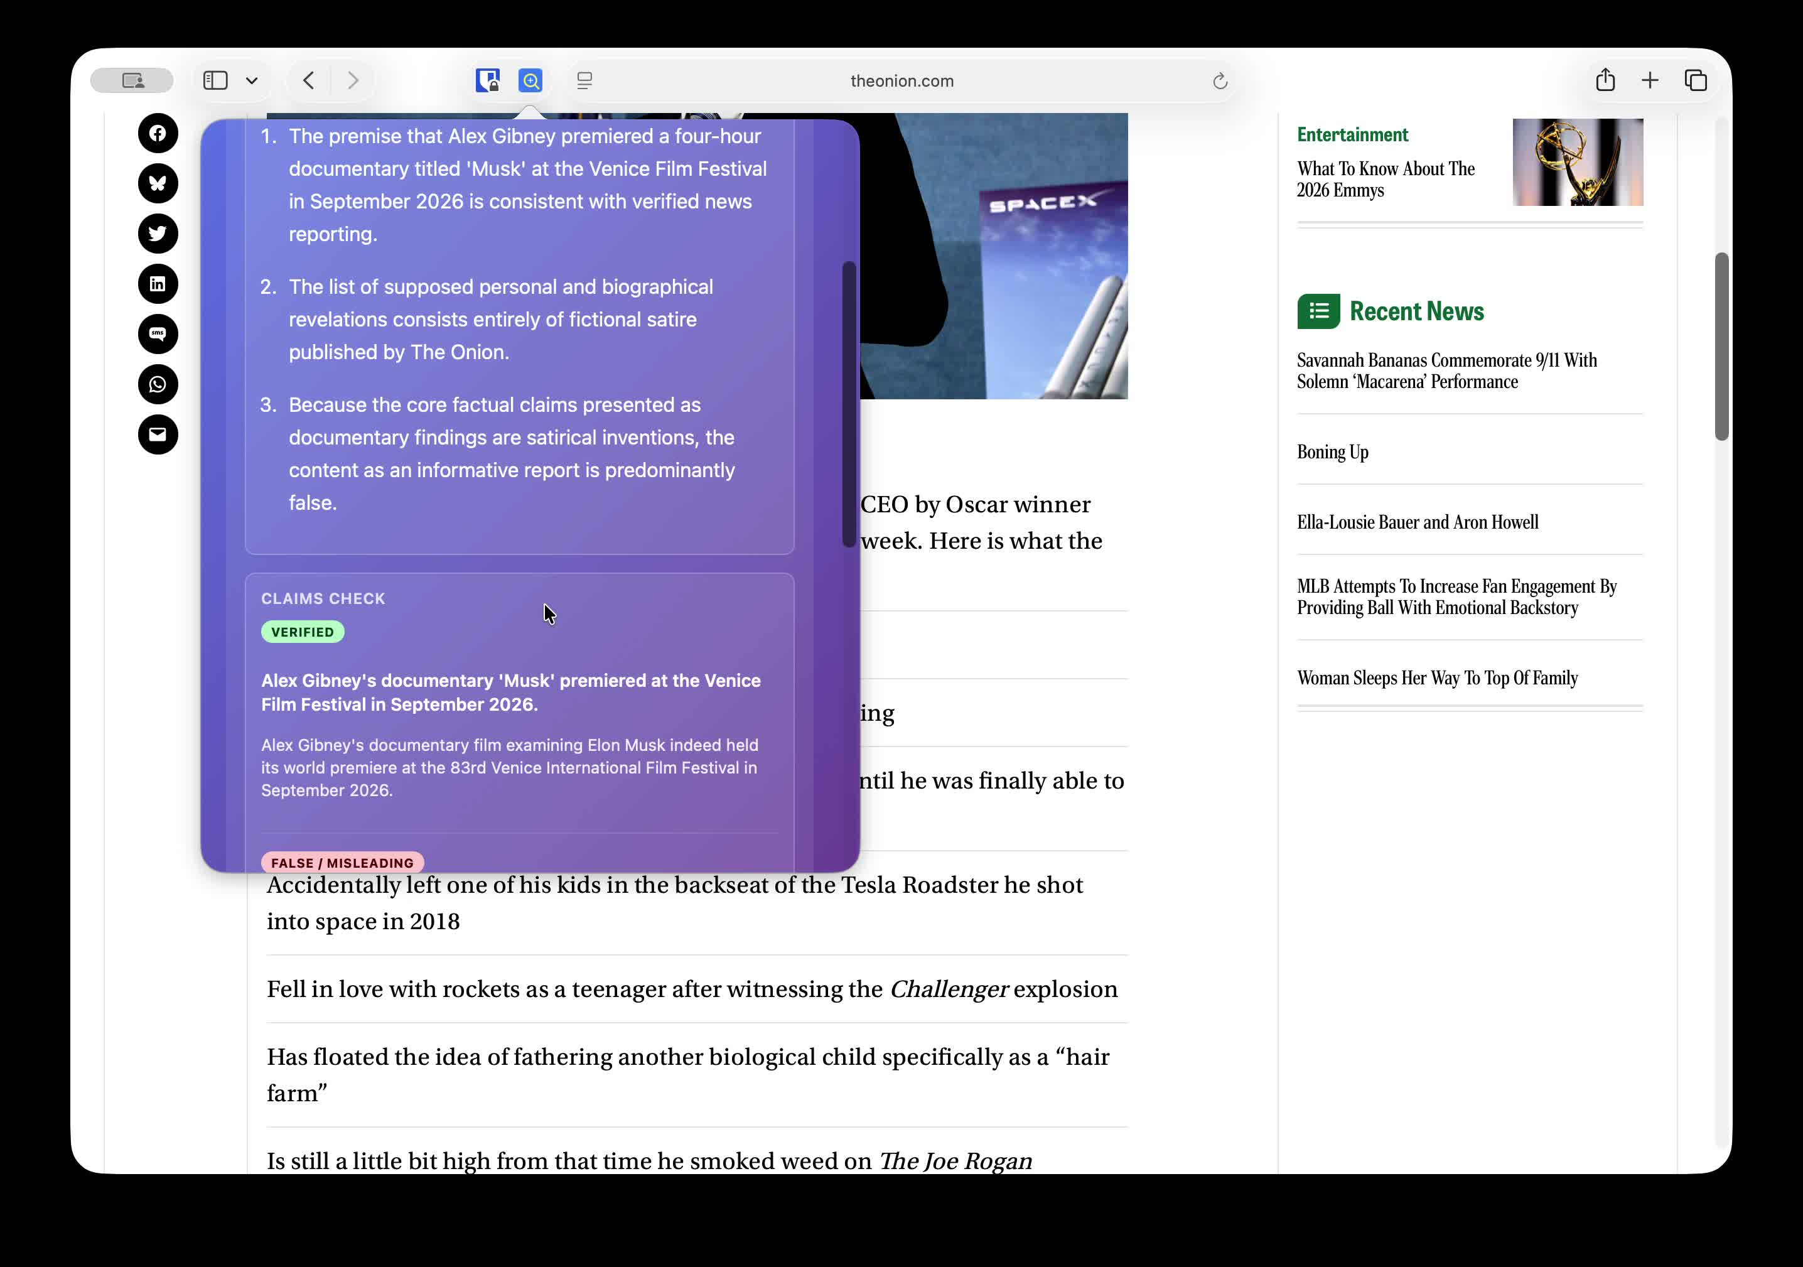This screenshot has height=1267, width=1803.
Task: Click the Challenger explosion list item
Action: (692, 989)
